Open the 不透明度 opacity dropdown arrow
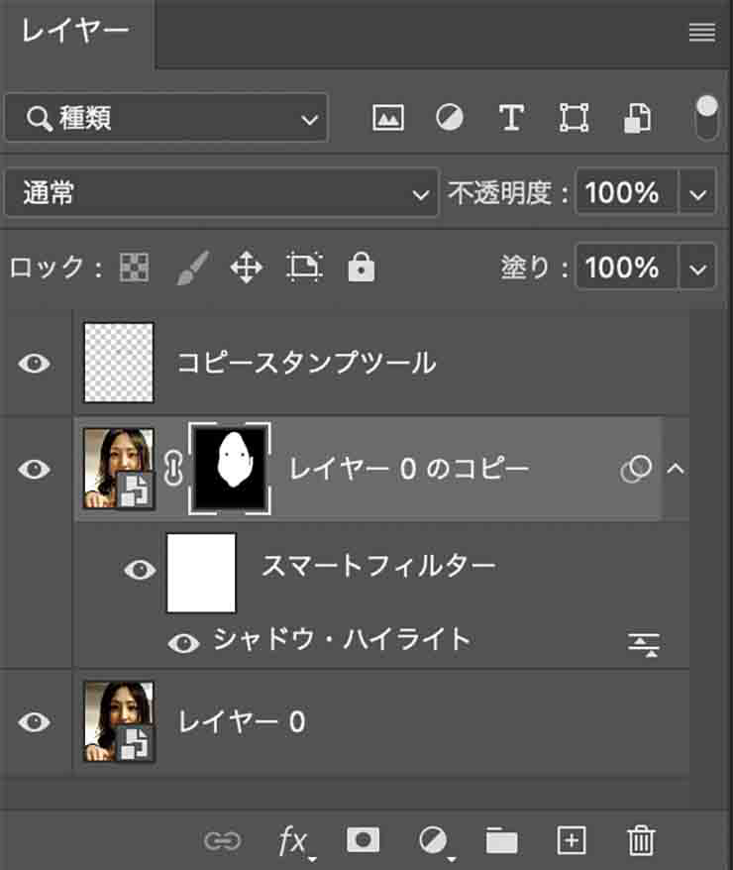The height and width of the screenshot is (870, 733). tap(699, 194)
